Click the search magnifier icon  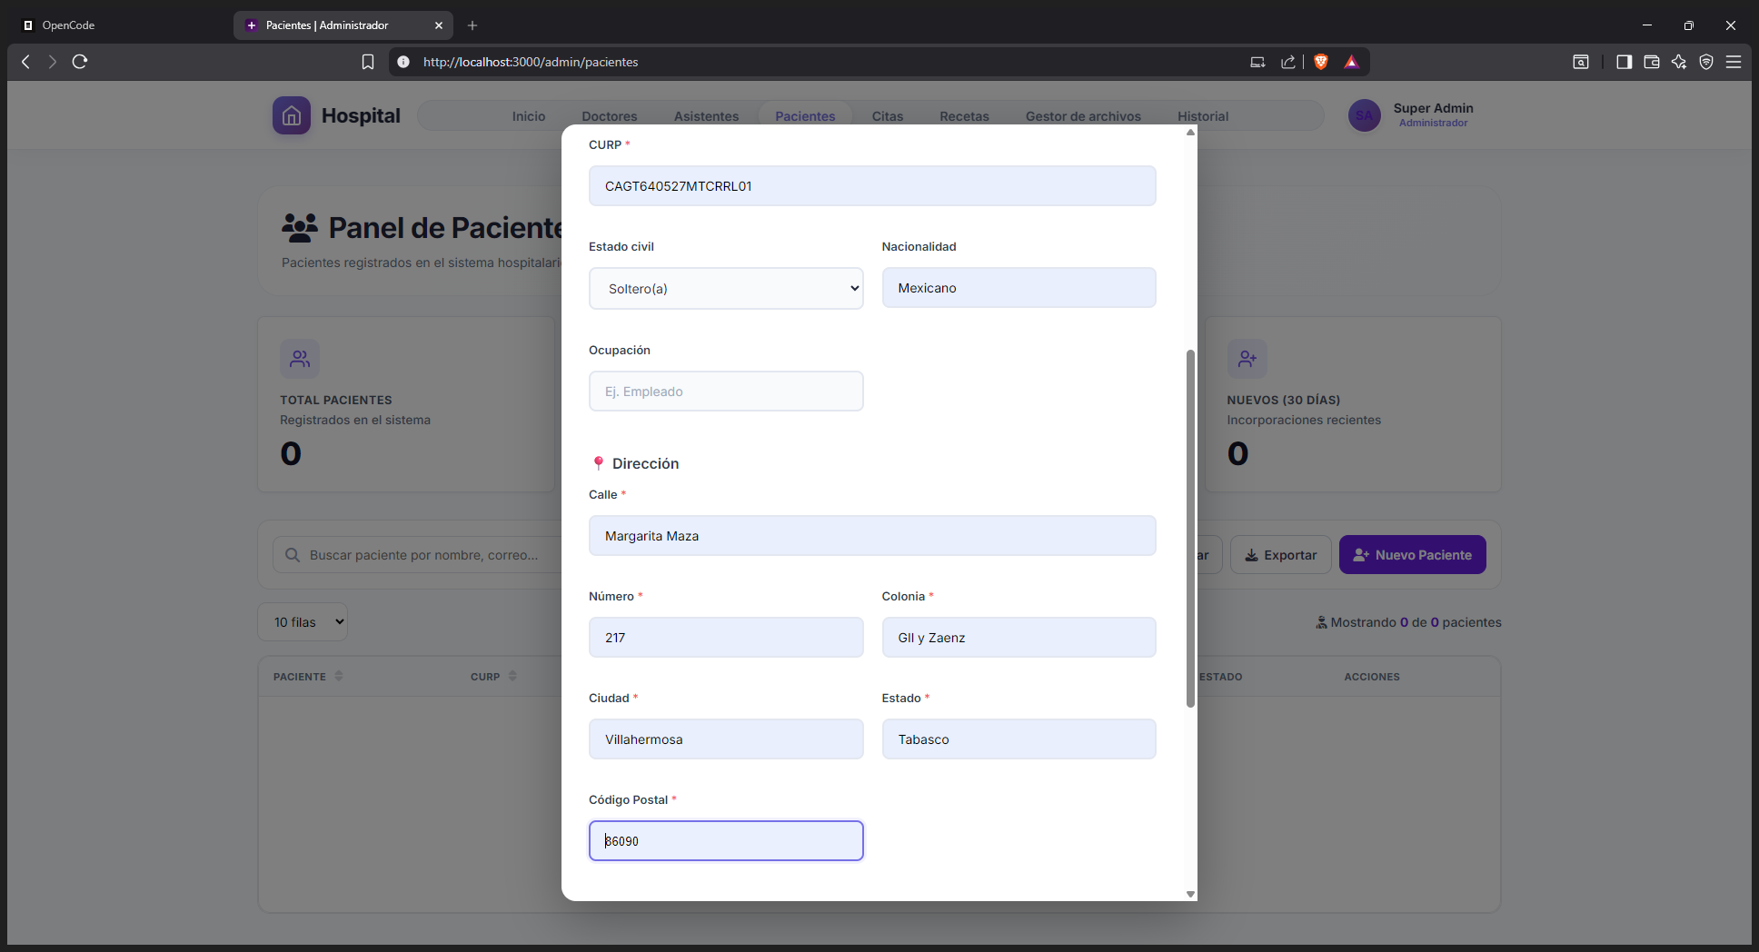point(293,555)
